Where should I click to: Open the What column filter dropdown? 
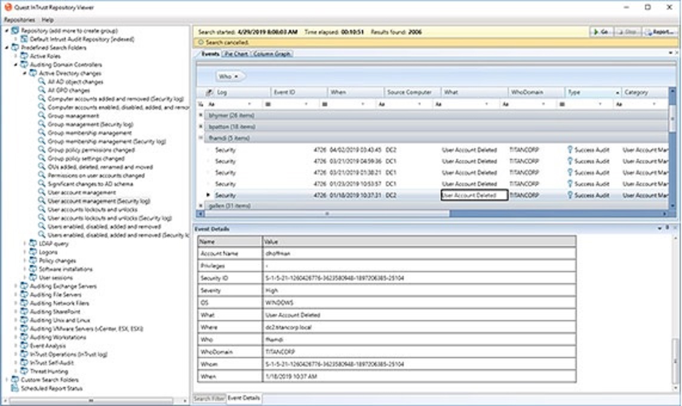point(486,104)
